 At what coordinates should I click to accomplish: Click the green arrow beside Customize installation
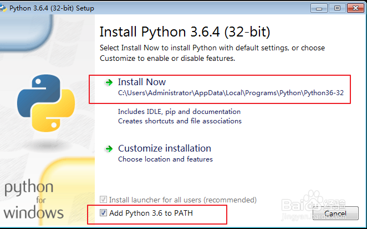(x=109, y=149)
